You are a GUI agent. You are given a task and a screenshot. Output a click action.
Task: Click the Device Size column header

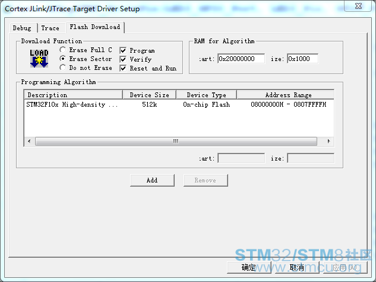click(x=150, y=95)
